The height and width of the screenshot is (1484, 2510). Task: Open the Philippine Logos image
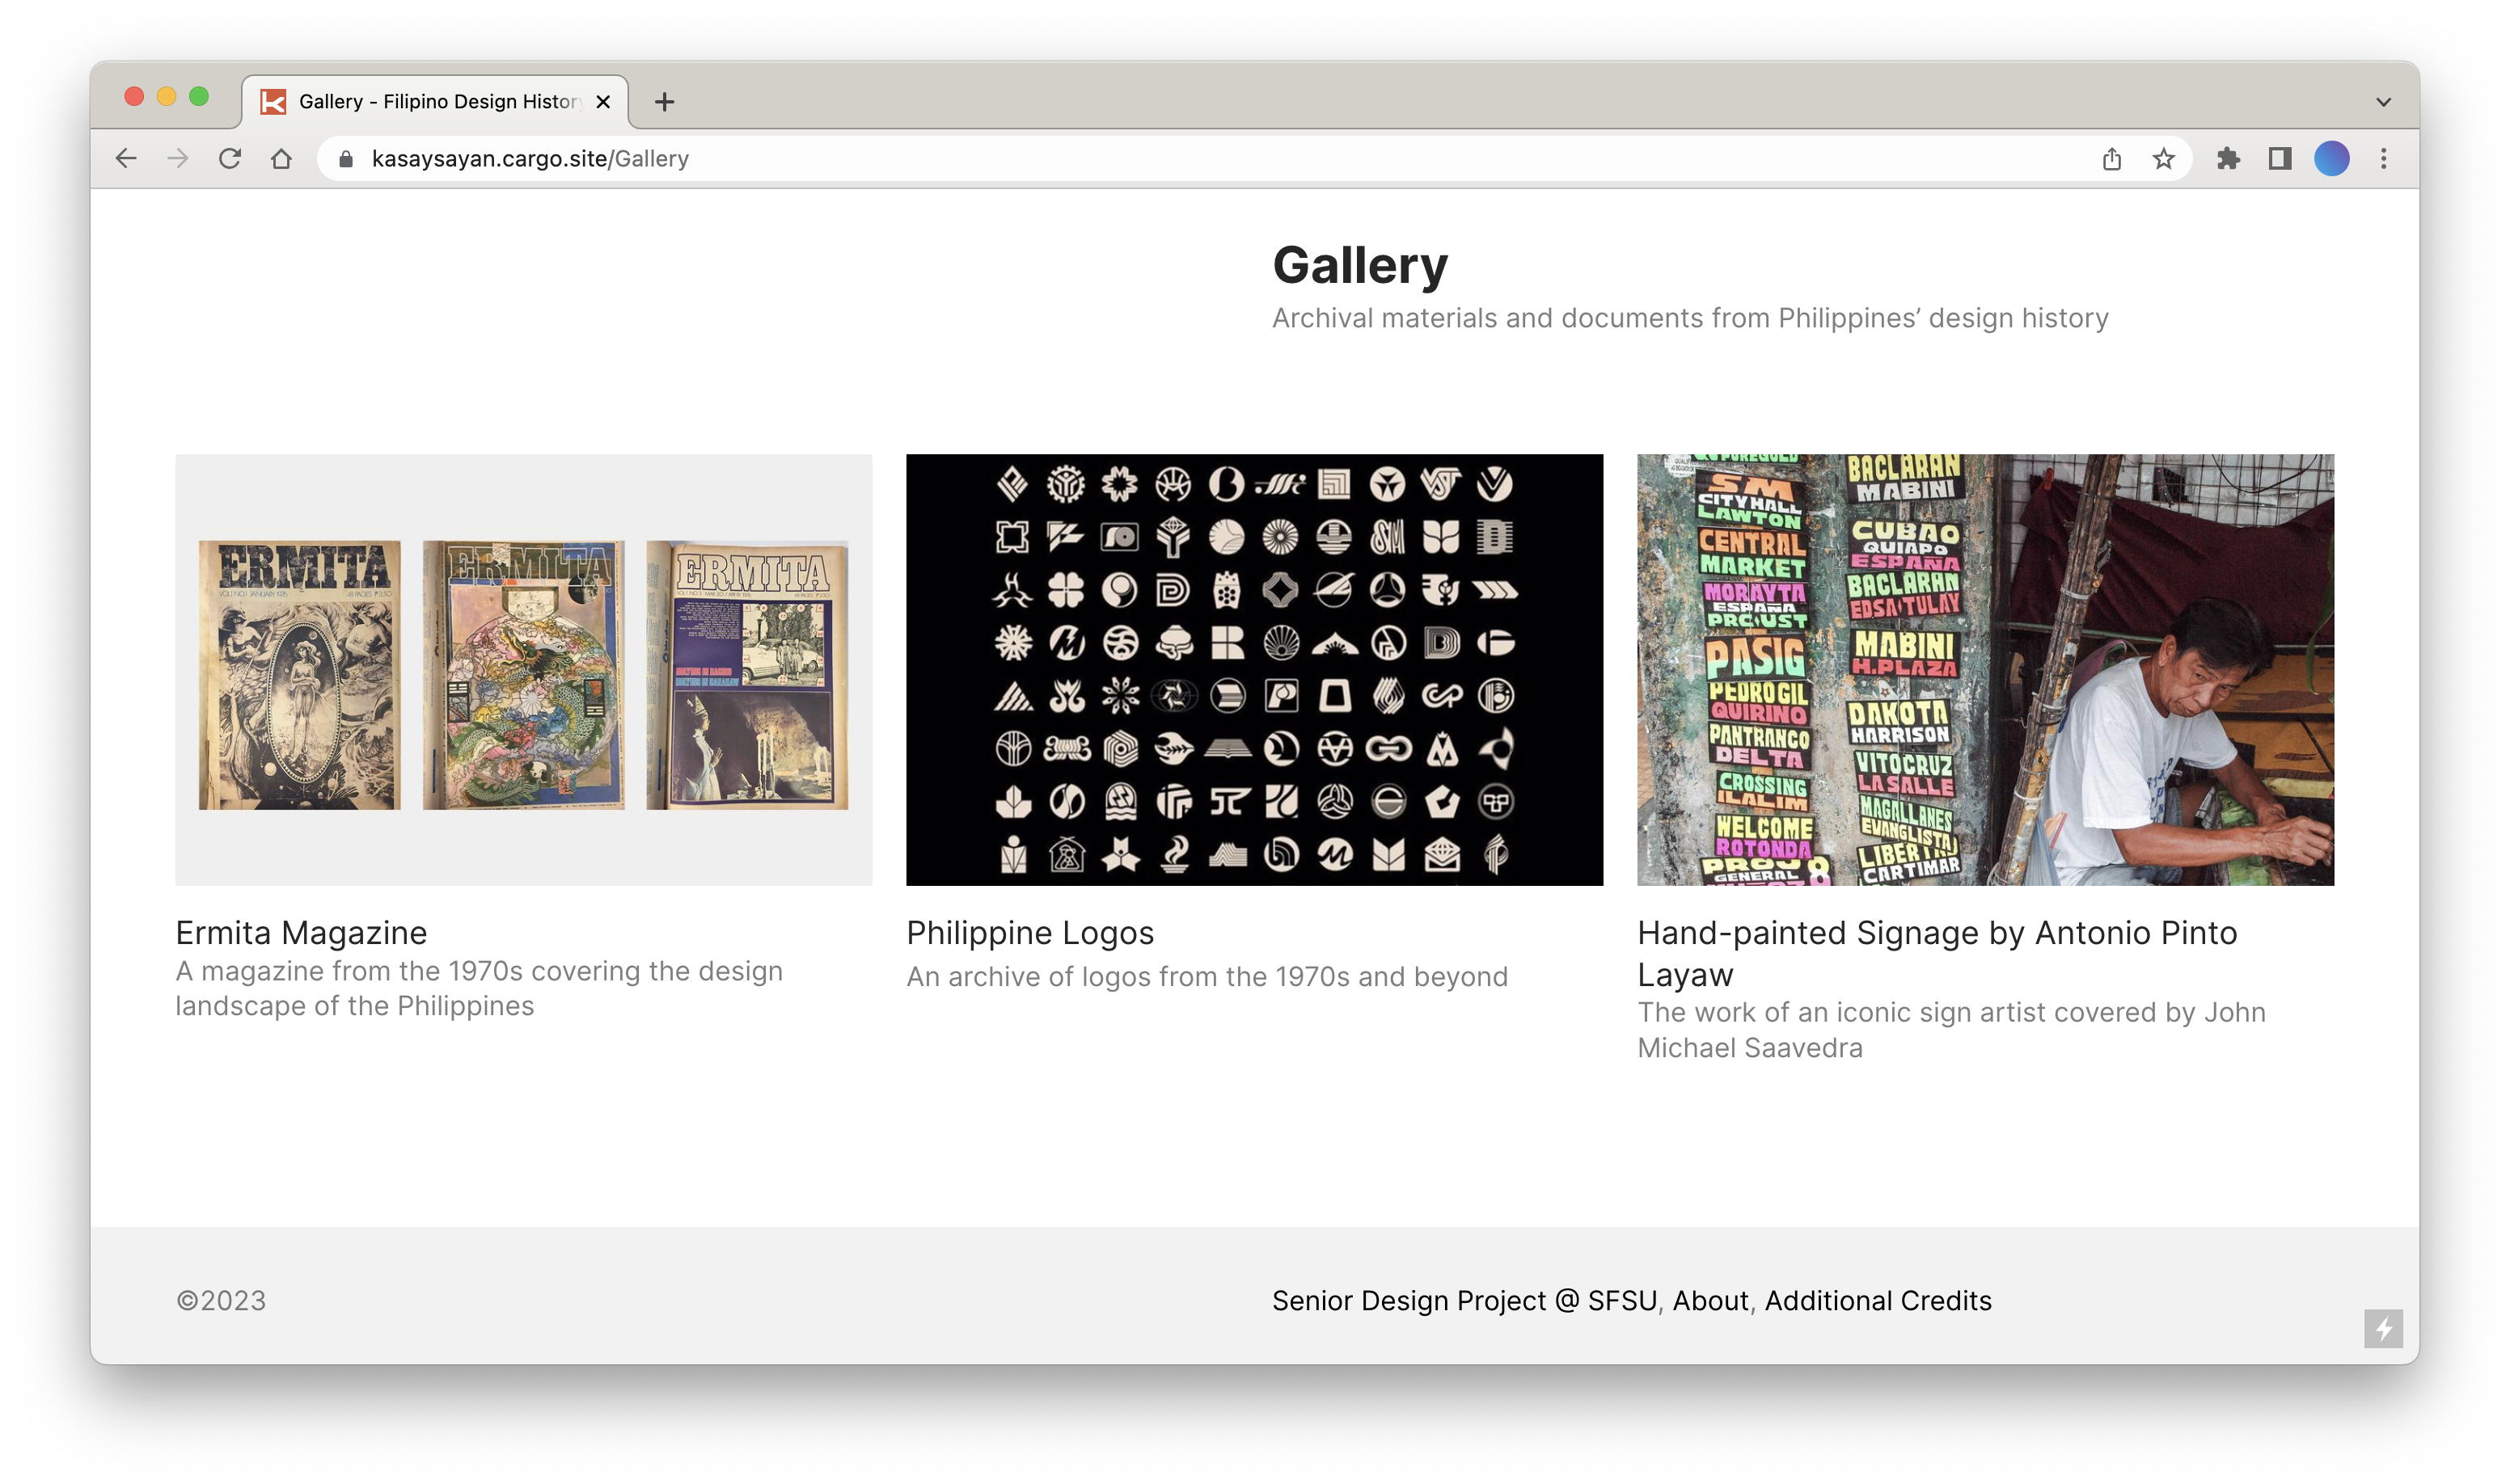[1253, 669]
